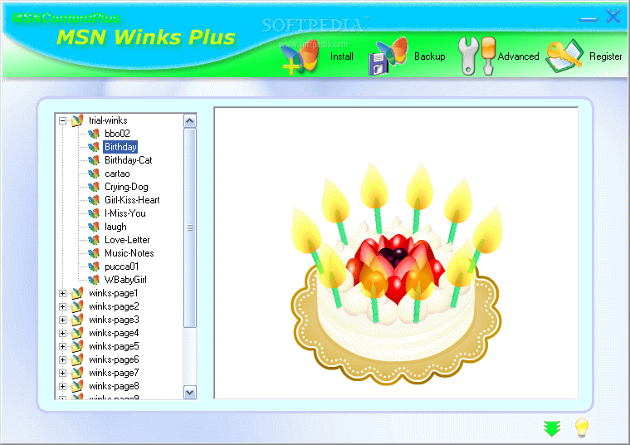Click the winks-page4 folder name

(114, 333)
